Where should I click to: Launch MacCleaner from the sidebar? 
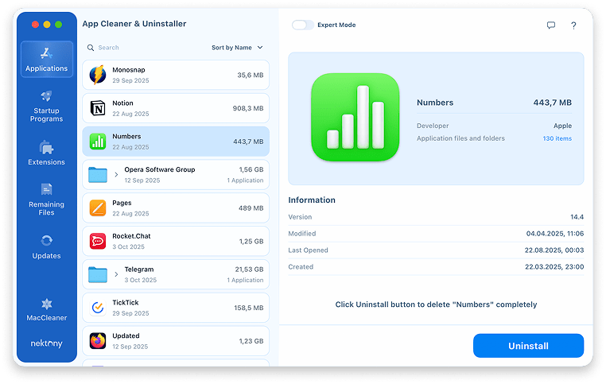pyautogui.click(x=46, y=309)
